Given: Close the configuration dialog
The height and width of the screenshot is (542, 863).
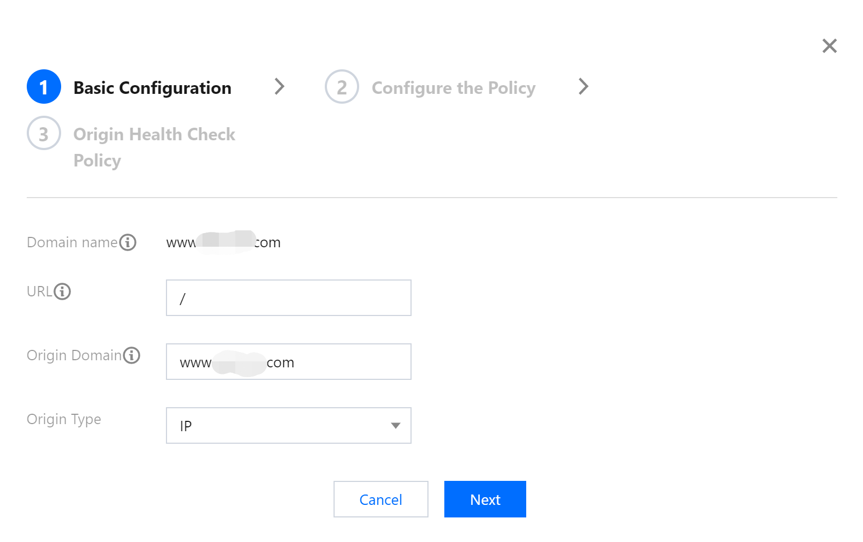Looking at the screenshot, I should [x=829, y=46].
